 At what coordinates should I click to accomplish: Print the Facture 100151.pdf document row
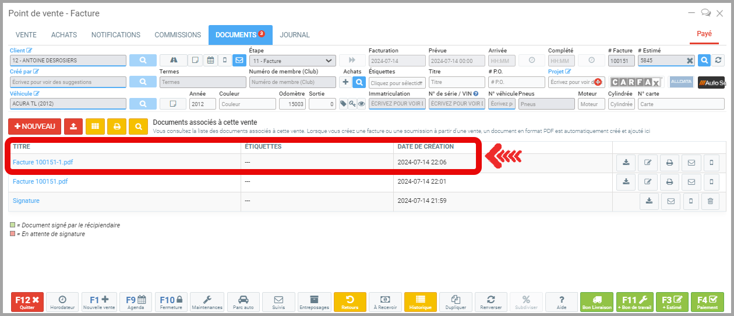click(x=669, y=182)
